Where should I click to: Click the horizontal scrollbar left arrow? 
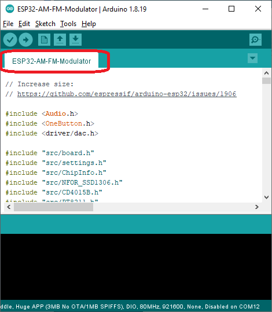(9, 207)
